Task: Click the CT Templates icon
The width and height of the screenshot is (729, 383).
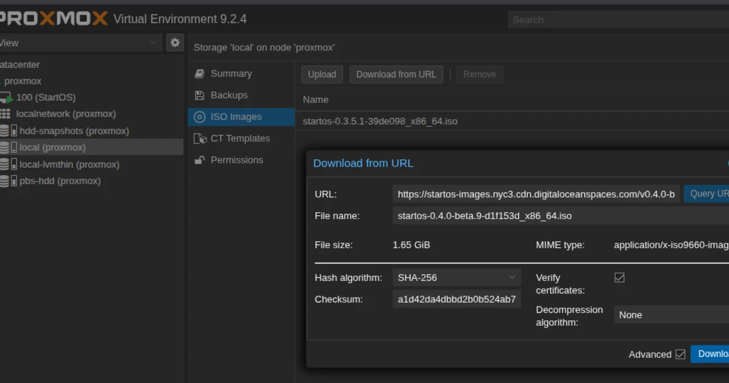Action: pos(200,139)
